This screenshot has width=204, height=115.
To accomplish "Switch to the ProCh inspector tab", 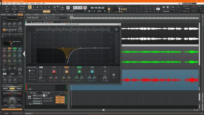I will pos(21,15).
